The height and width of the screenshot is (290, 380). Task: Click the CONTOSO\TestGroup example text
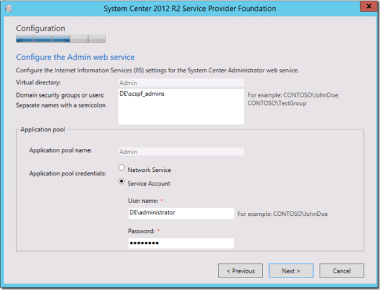tap(269, 103)
